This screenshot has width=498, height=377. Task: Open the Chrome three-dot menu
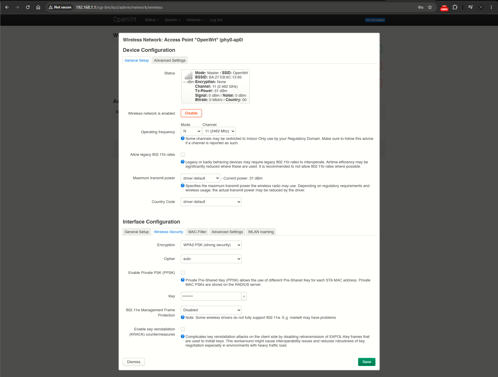[x=491, y=7]
